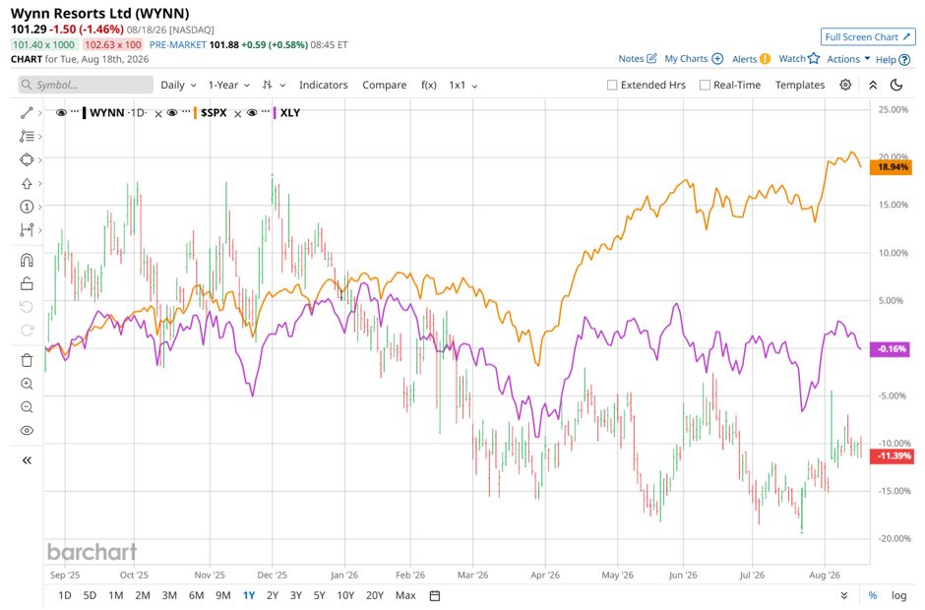The image size is (925, 610).
Task: Select the Max range tab
Action: (405, 595)
